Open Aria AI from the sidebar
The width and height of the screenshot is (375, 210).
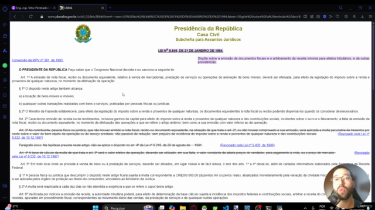tap(5, 51)
